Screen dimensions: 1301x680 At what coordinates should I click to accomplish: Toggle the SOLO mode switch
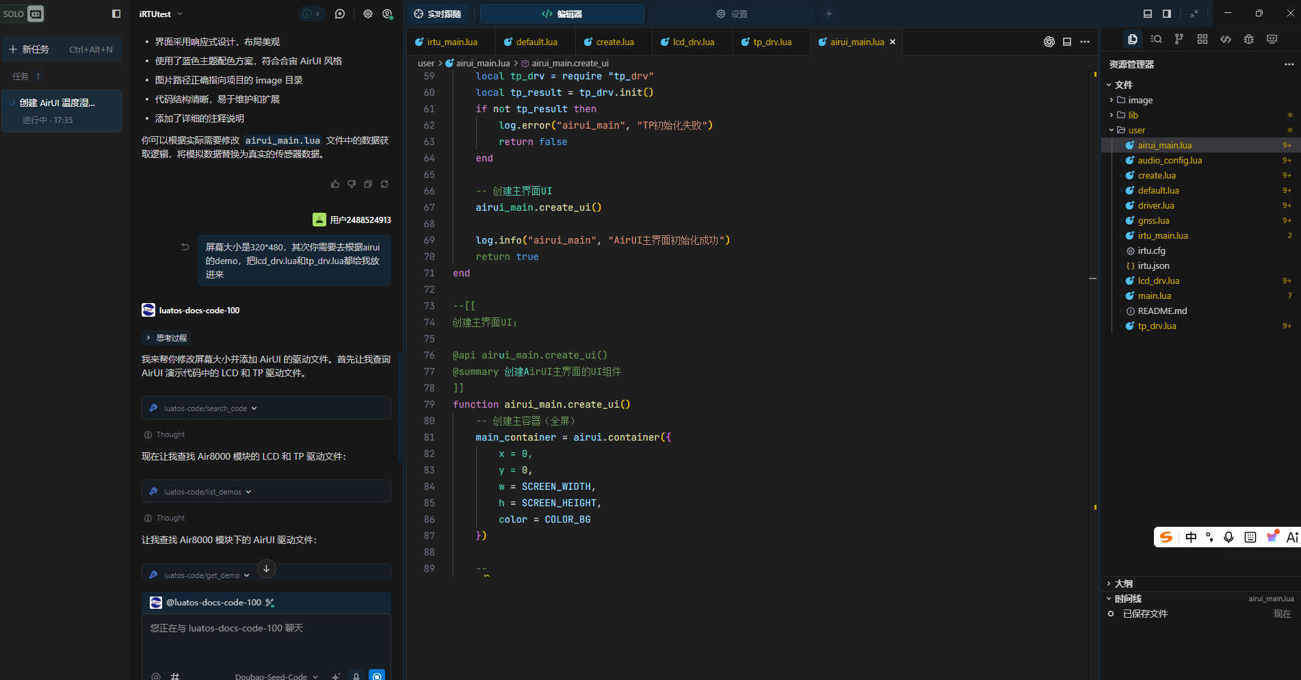coord(23,14)
